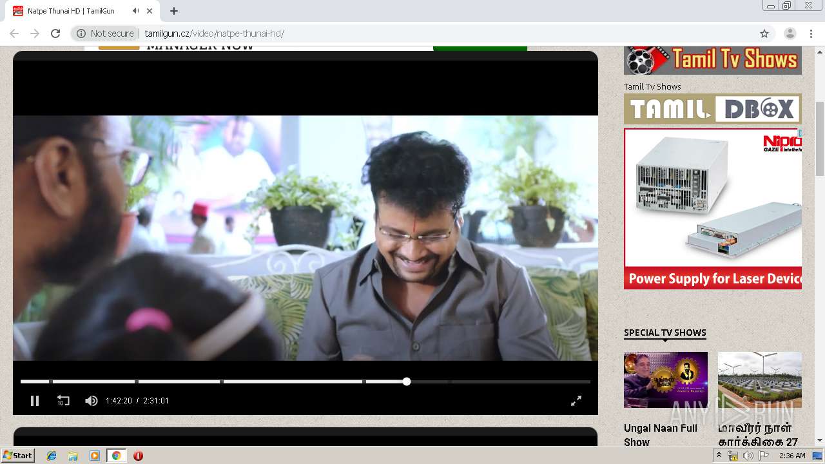Open Chrome profile account menu

pyautogui.click(x=790, y=34)
